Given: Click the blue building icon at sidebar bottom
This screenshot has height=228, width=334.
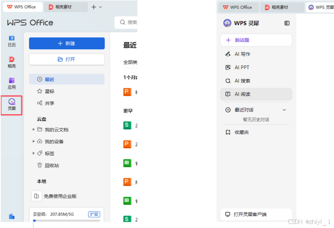Looking at the screenshot, I should 12,216.
